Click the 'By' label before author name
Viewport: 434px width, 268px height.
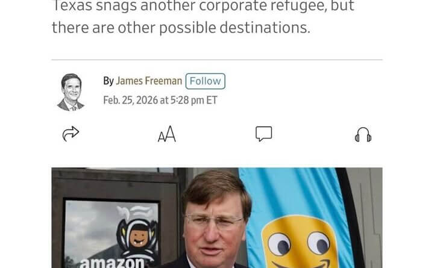click(x=108, y=81)
